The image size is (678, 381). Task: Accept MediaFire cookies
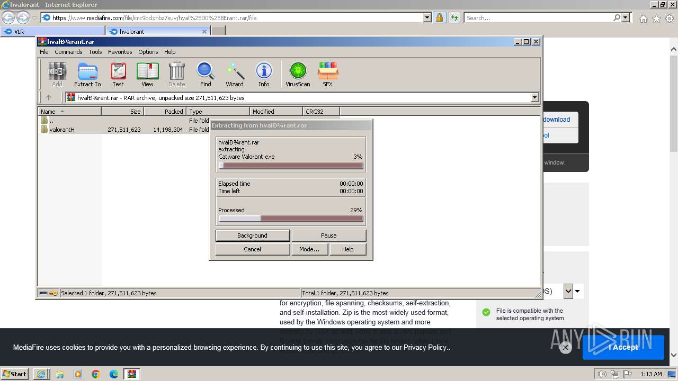tap(623, 347)
